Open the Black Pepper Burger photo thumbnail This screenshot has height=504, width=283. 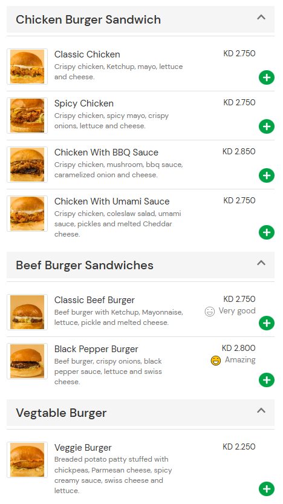[27, 361]
